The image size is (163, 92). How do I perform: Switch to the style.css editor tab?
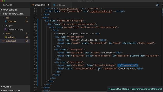[x=61, y=5]
